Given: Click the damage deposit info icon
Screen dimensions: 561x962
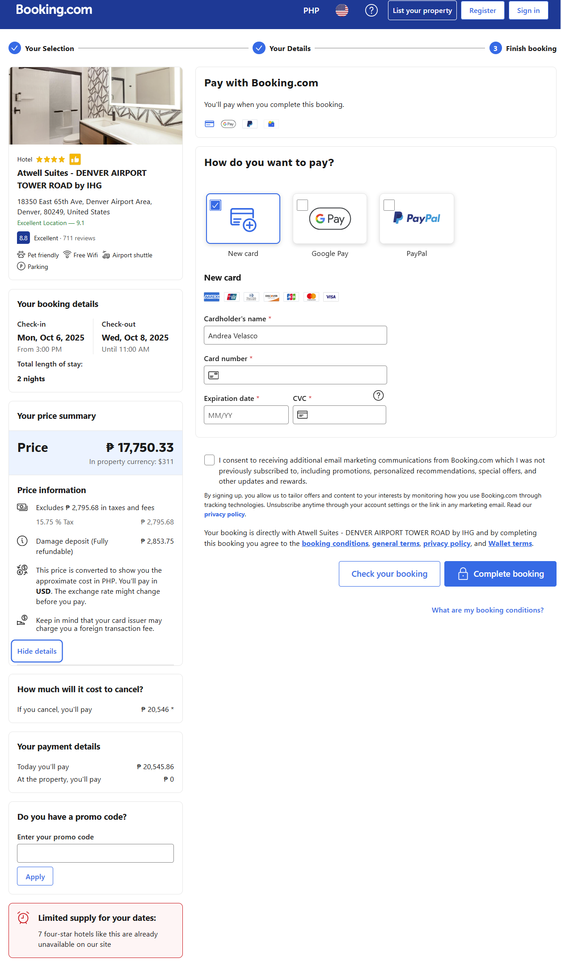Looking at the screenshot, I should coord(22,541).
